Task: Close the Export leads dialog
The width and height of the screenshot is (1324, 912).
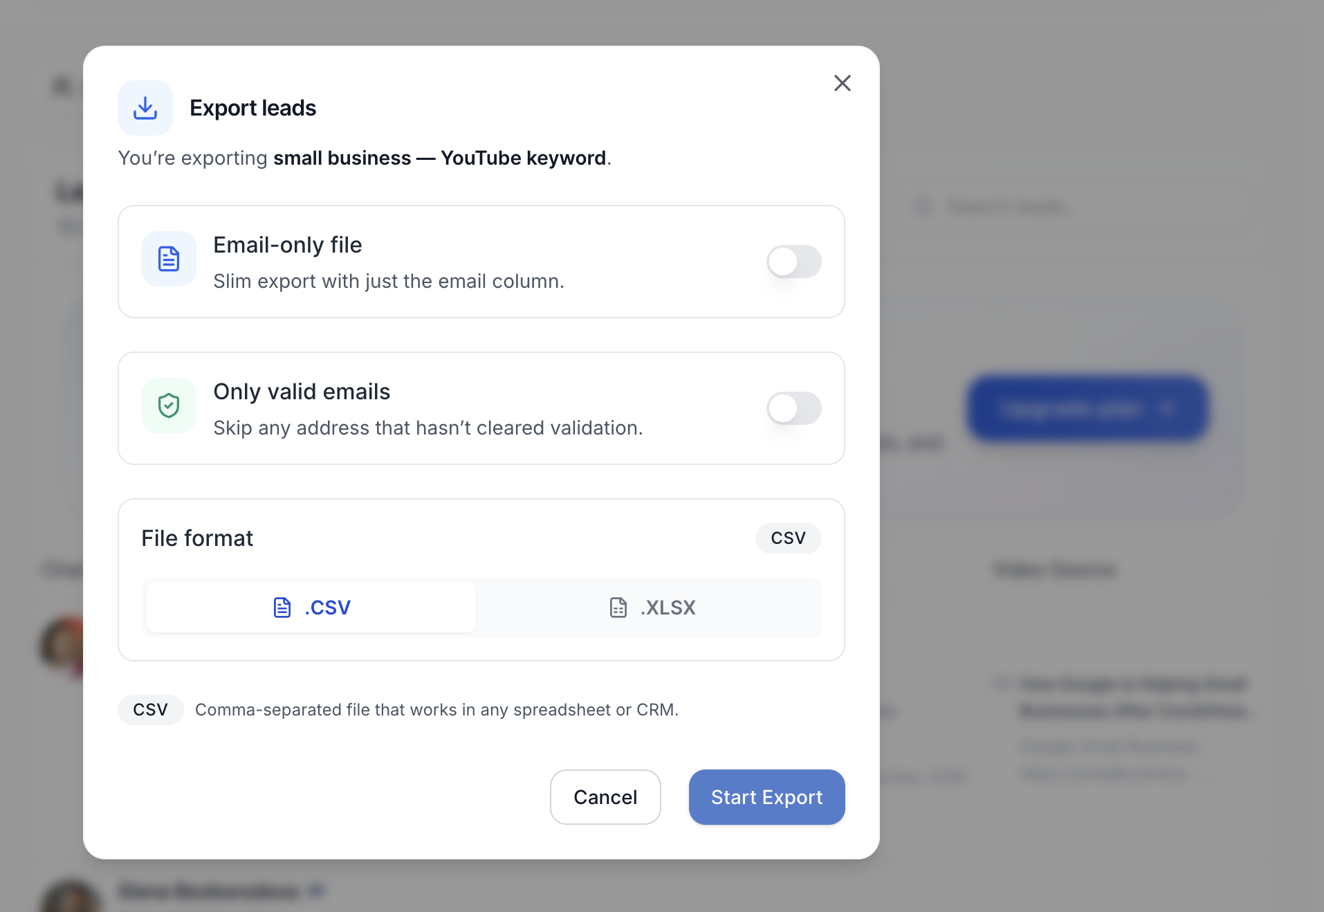Action: point(842,83)
